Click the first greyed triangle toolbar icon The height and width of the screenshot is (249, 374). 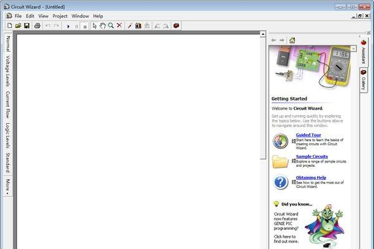(158, 26)
